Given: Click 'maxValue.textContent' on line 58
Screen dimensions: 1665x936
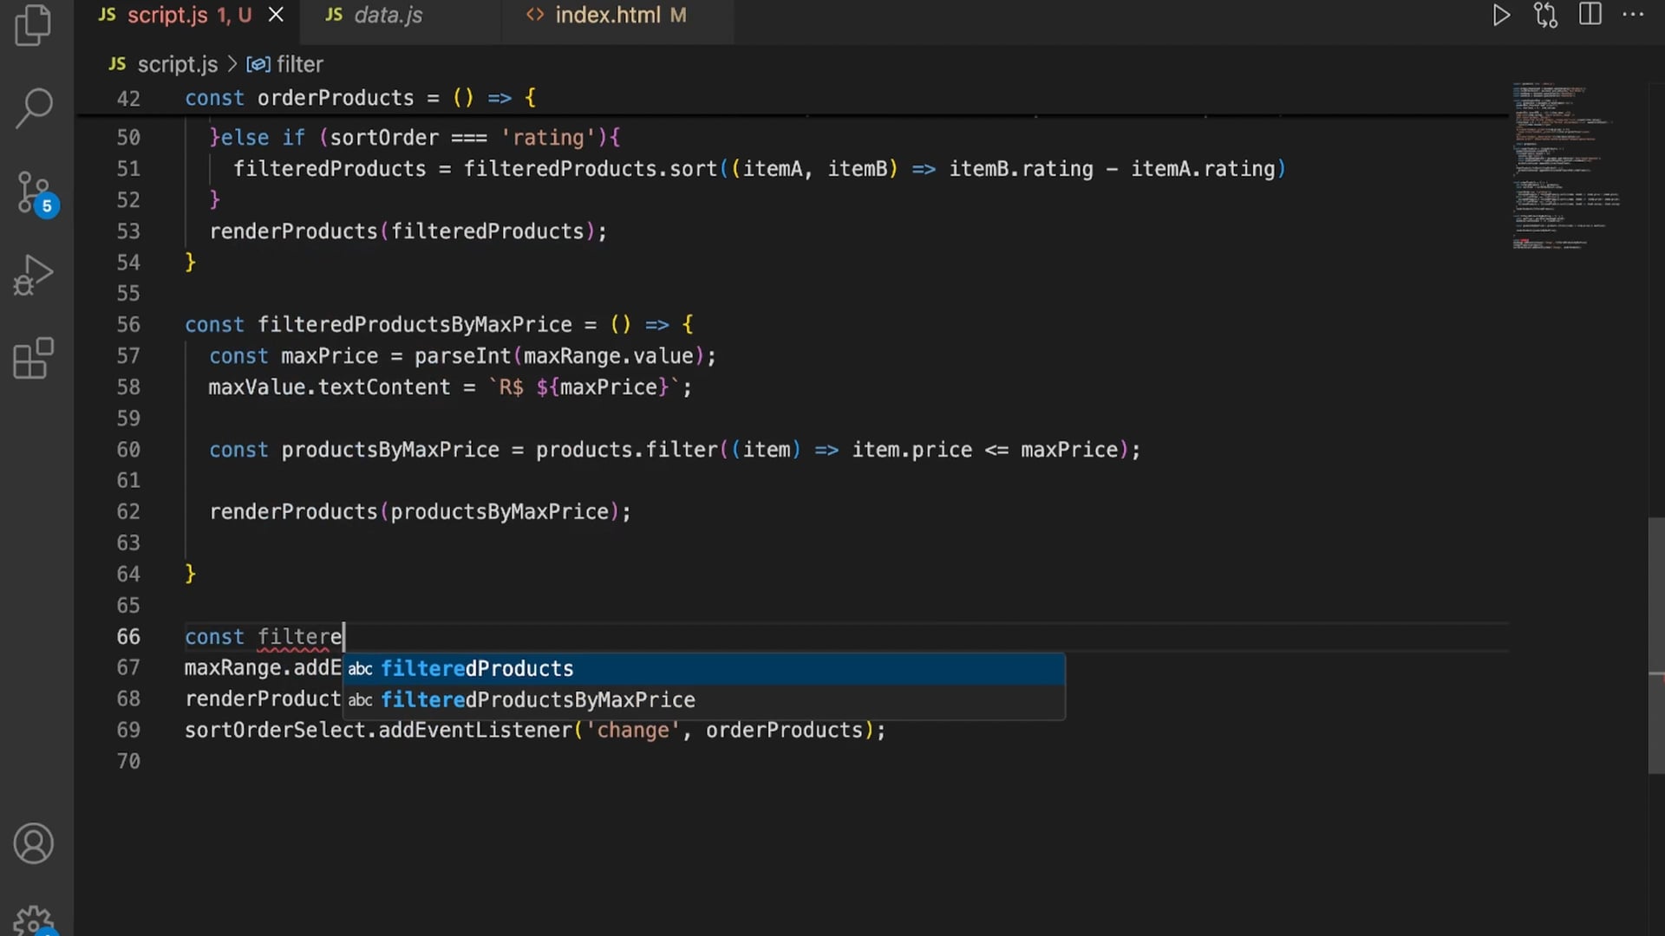Looking at the screenshot, I should coord(330,387).
